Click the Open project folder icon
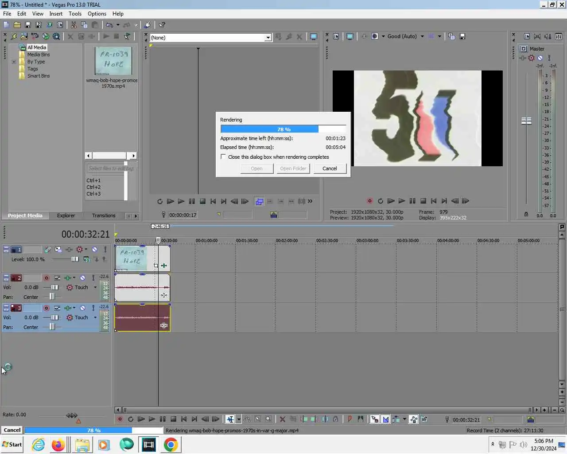The height and width of the screenshot is (454, 567). click(17, 25)
